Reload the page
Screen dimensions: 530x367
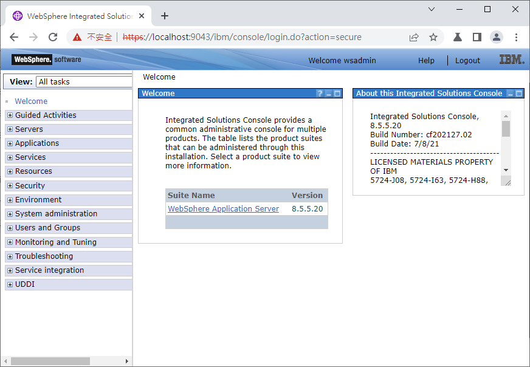pyautogui.click(x=53, y=37)
